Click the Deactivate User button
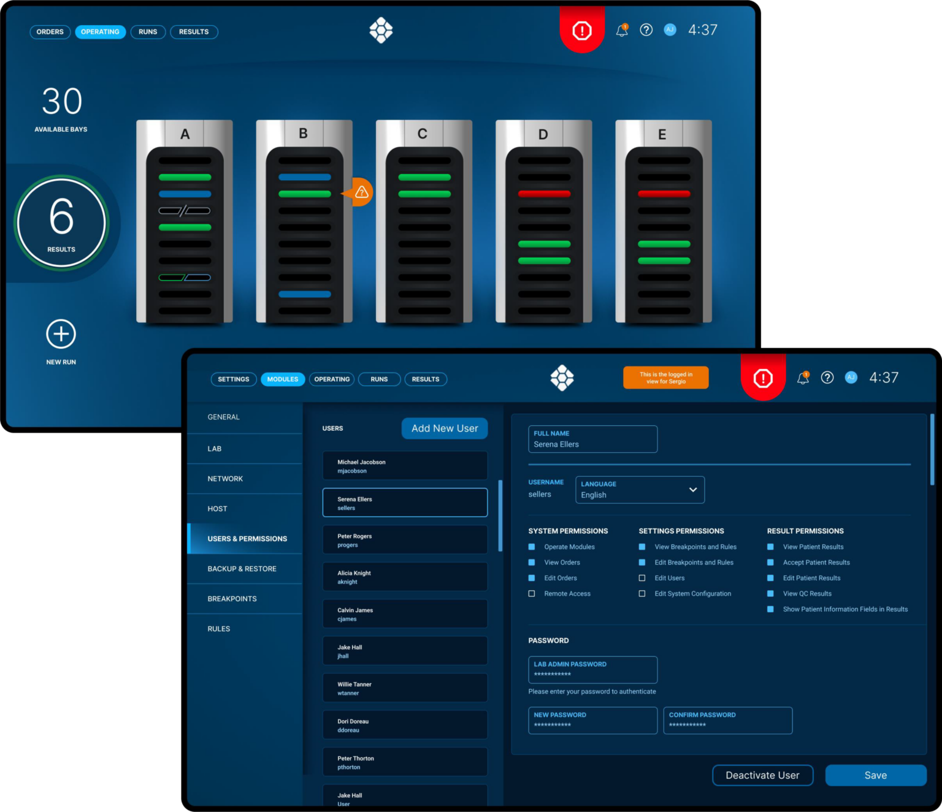Image resolution: width=942 pixels, height=812 pixels. tap(762, 775)
